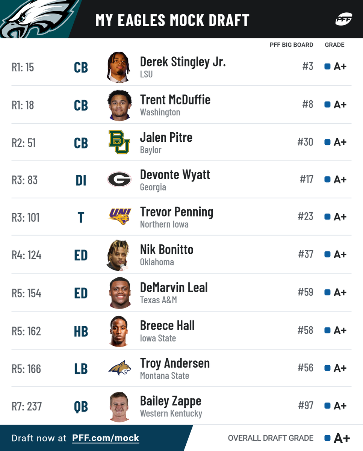
Task: Click the blue grade swatch for Derek Stingley Jr.
Action: 327,67
